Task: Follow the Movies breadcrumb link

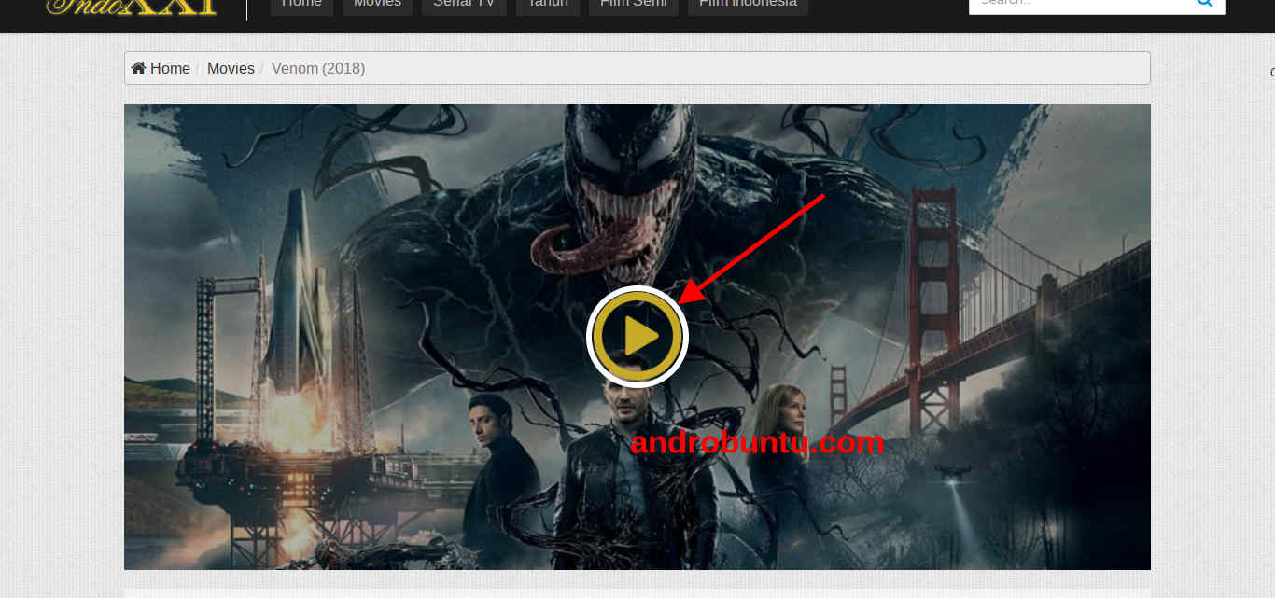Action: click(x=231, y=67)
